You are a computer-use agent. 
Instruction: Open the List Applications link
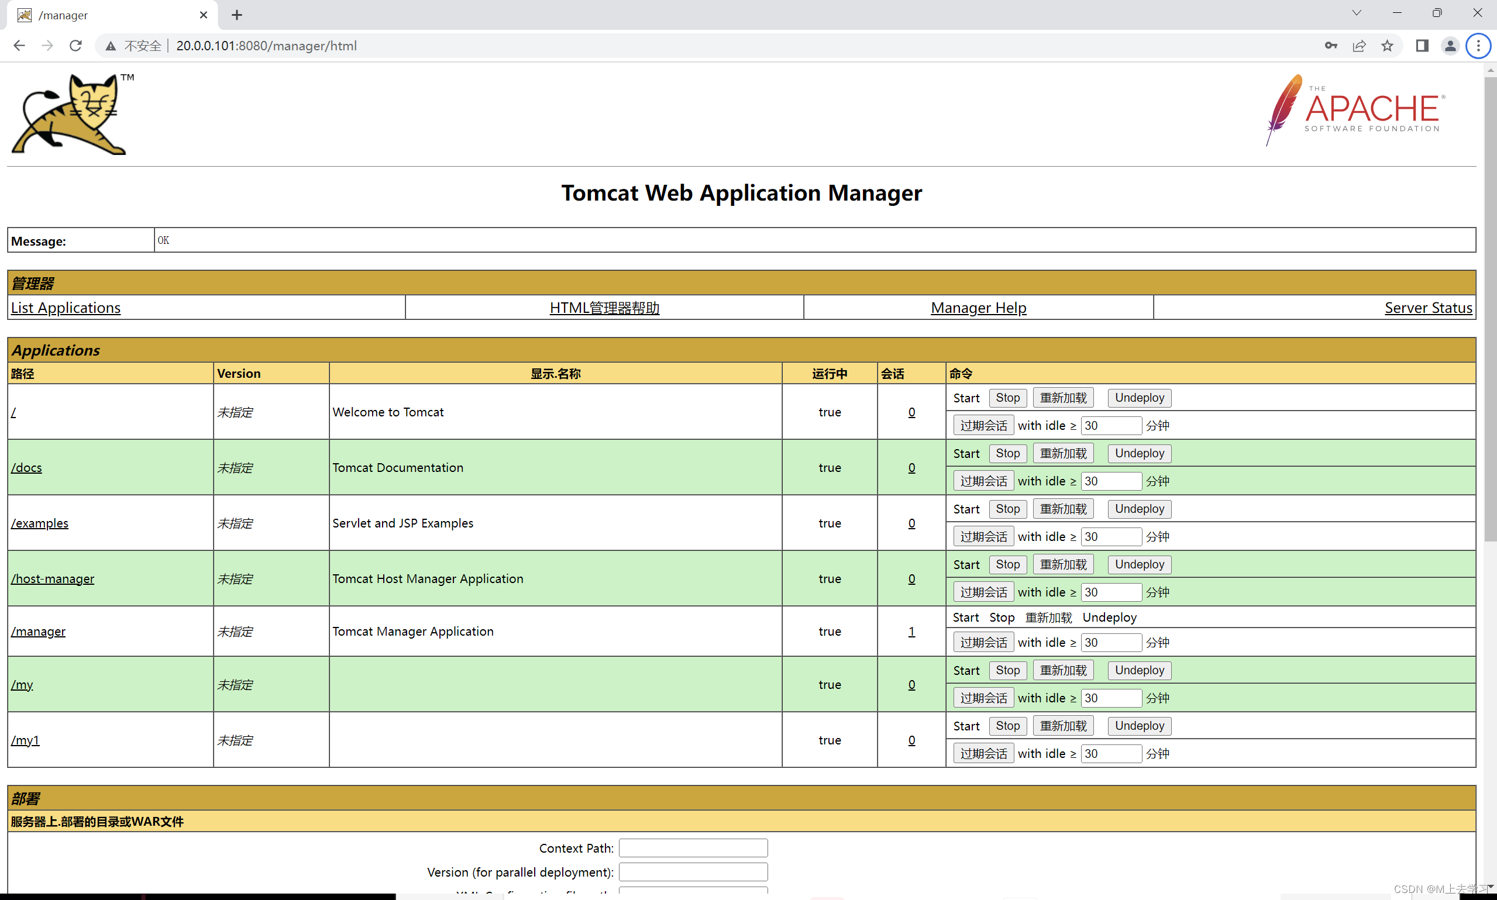(x=66, y=308)
